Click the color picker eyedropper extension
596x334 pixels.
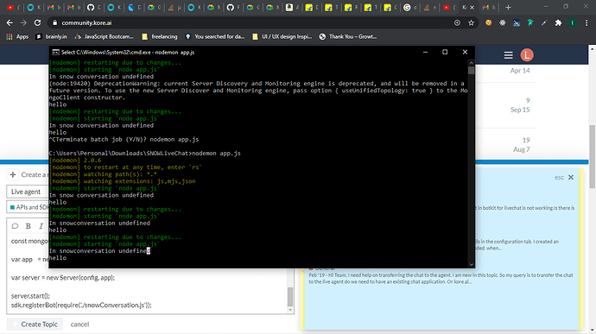pos(544,22)
